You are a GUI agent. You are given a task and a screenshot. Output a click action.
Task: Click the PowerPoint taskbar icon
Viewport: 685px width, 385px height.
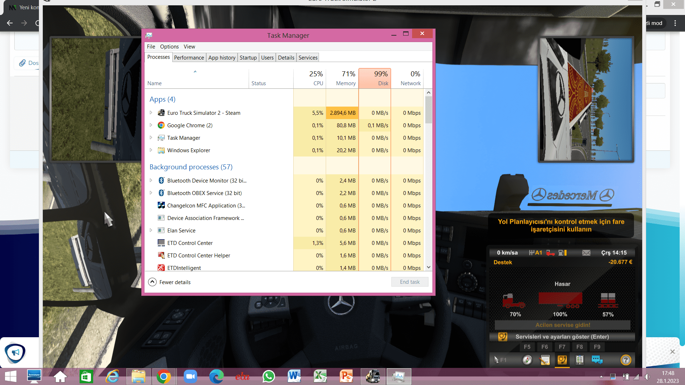[346, 376]
